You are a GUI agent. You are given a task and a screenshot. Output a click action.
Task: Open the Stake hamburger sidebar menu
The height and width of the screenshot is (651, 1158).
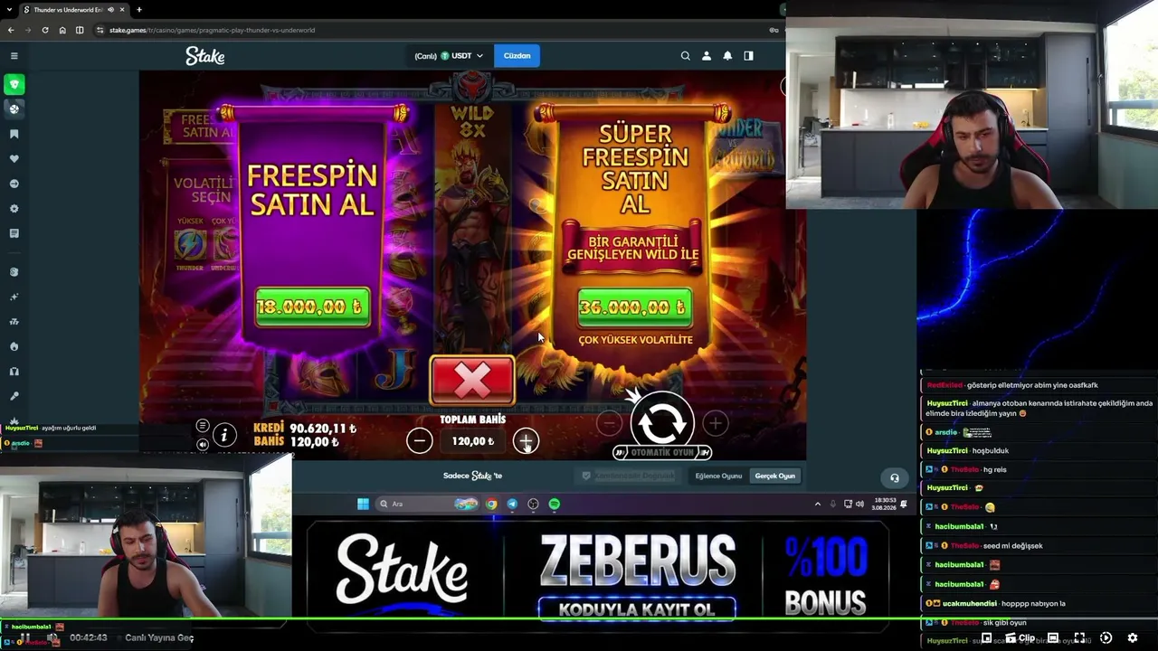click(14, 56)
